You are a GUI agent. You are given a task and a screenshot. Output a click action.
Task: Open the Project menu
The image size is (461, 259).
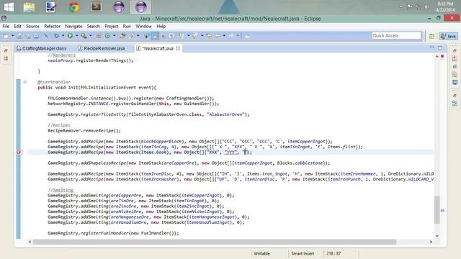click(112, 26)
